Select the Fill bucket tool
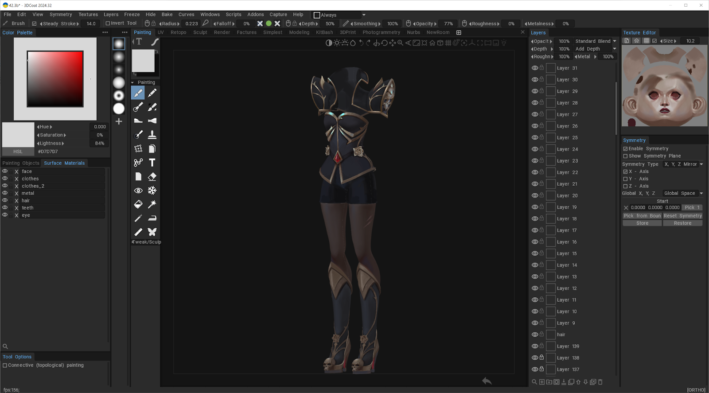Viewport: 709px width, 393px height. [138, 204]
